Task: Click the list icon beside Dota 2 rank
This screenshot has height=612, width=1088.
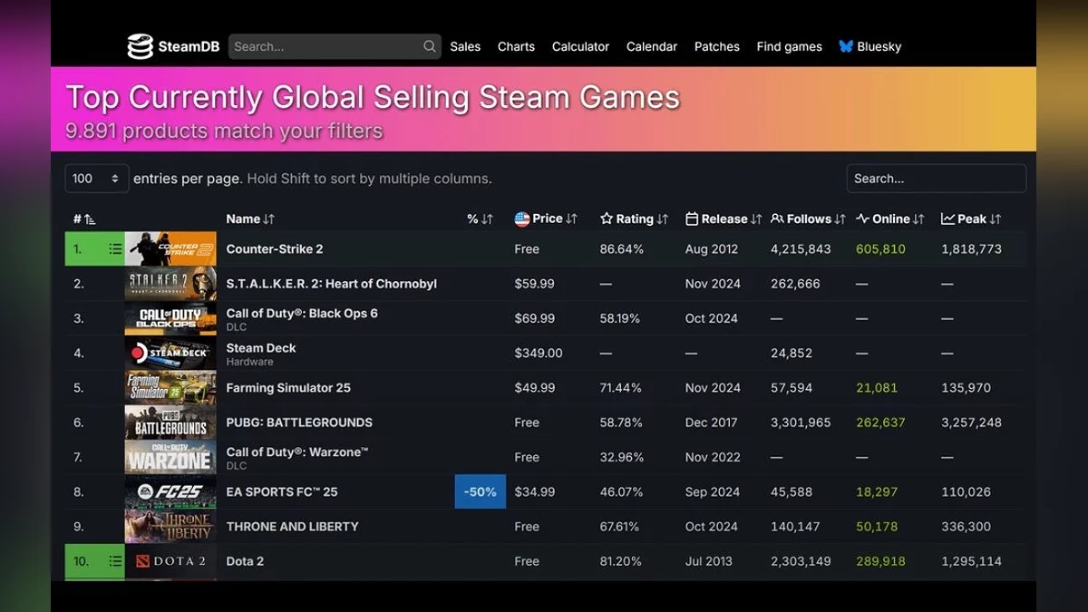Action: pos(115,561)
